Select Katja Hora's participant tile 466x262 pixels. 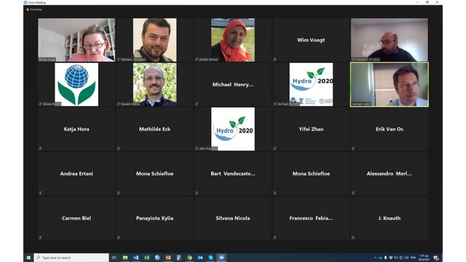pos(77,129)
